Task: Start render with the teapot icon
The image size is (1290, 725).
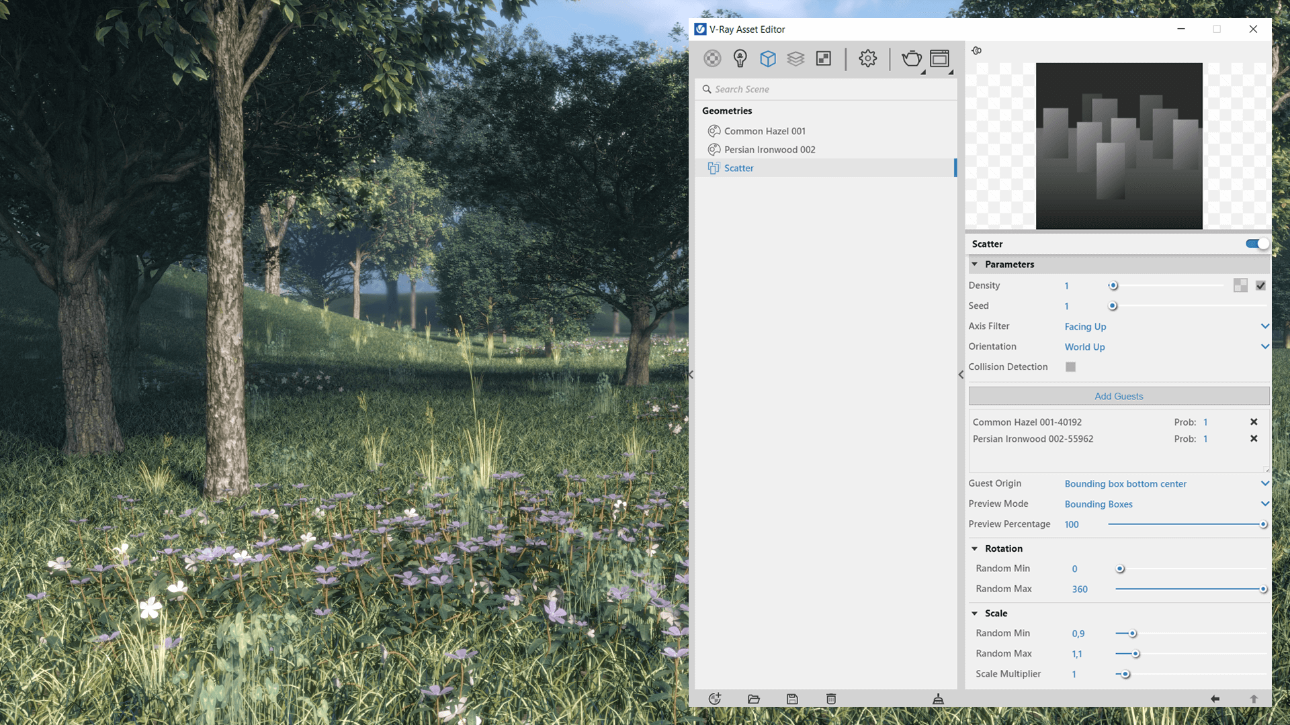Action: coord(912,59)
